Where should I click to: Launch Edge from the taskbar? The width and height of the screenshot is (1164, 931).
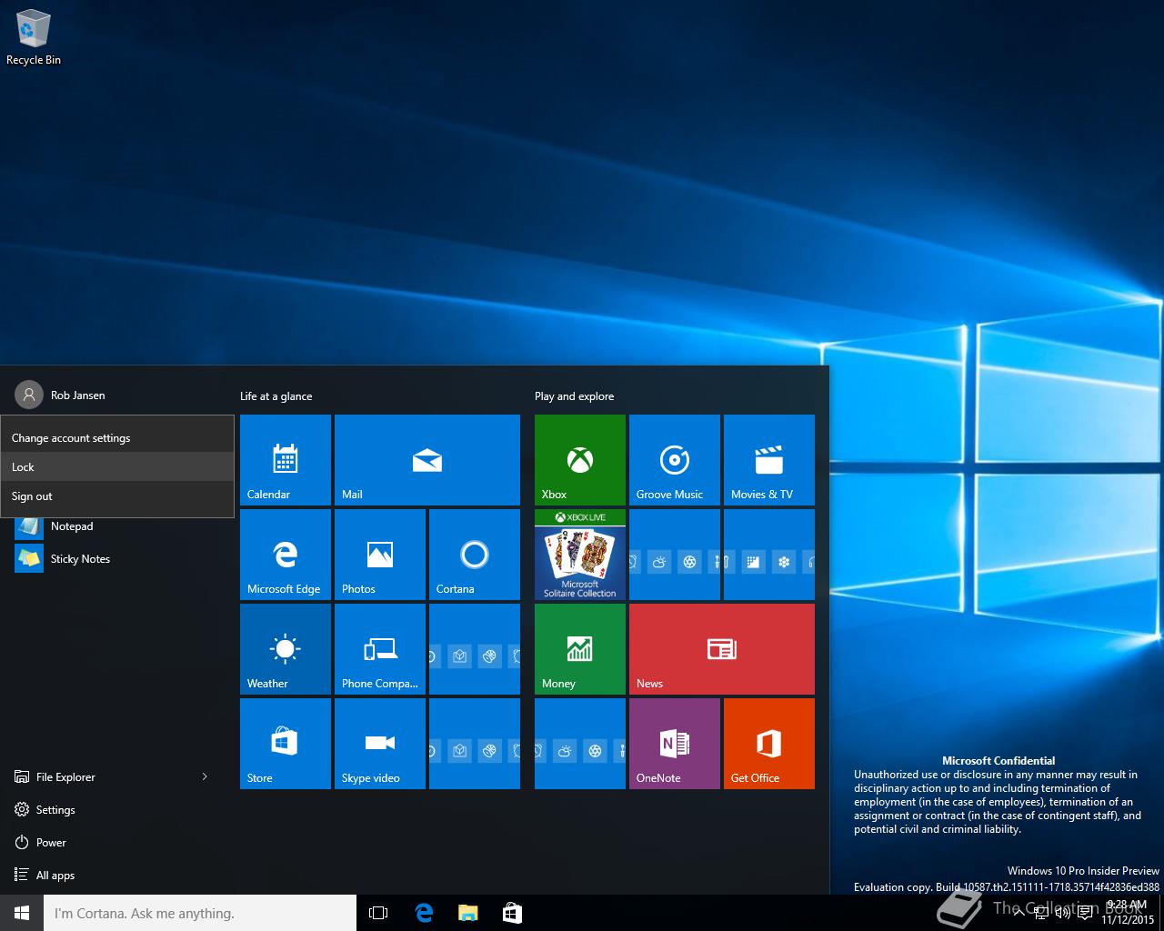[x=424, y=913]
